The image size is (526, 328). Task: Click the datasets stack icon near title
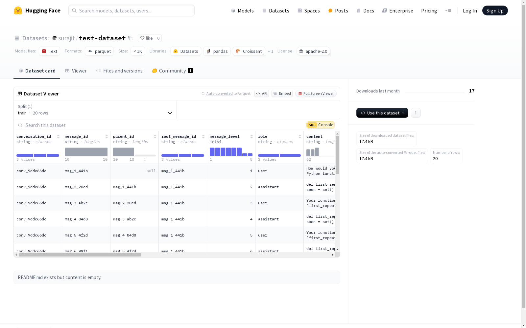point(17,38)
